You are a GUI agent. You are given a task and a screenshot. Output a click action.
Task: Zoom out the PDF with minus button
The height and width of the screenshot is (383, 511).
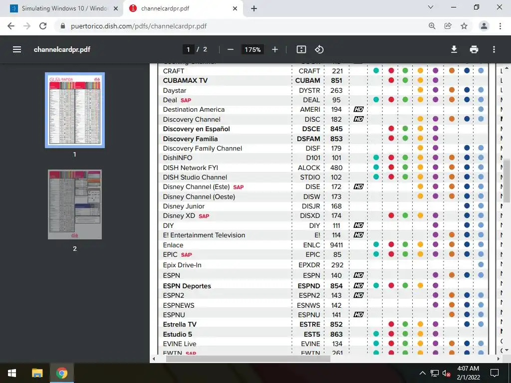point(231,49)
